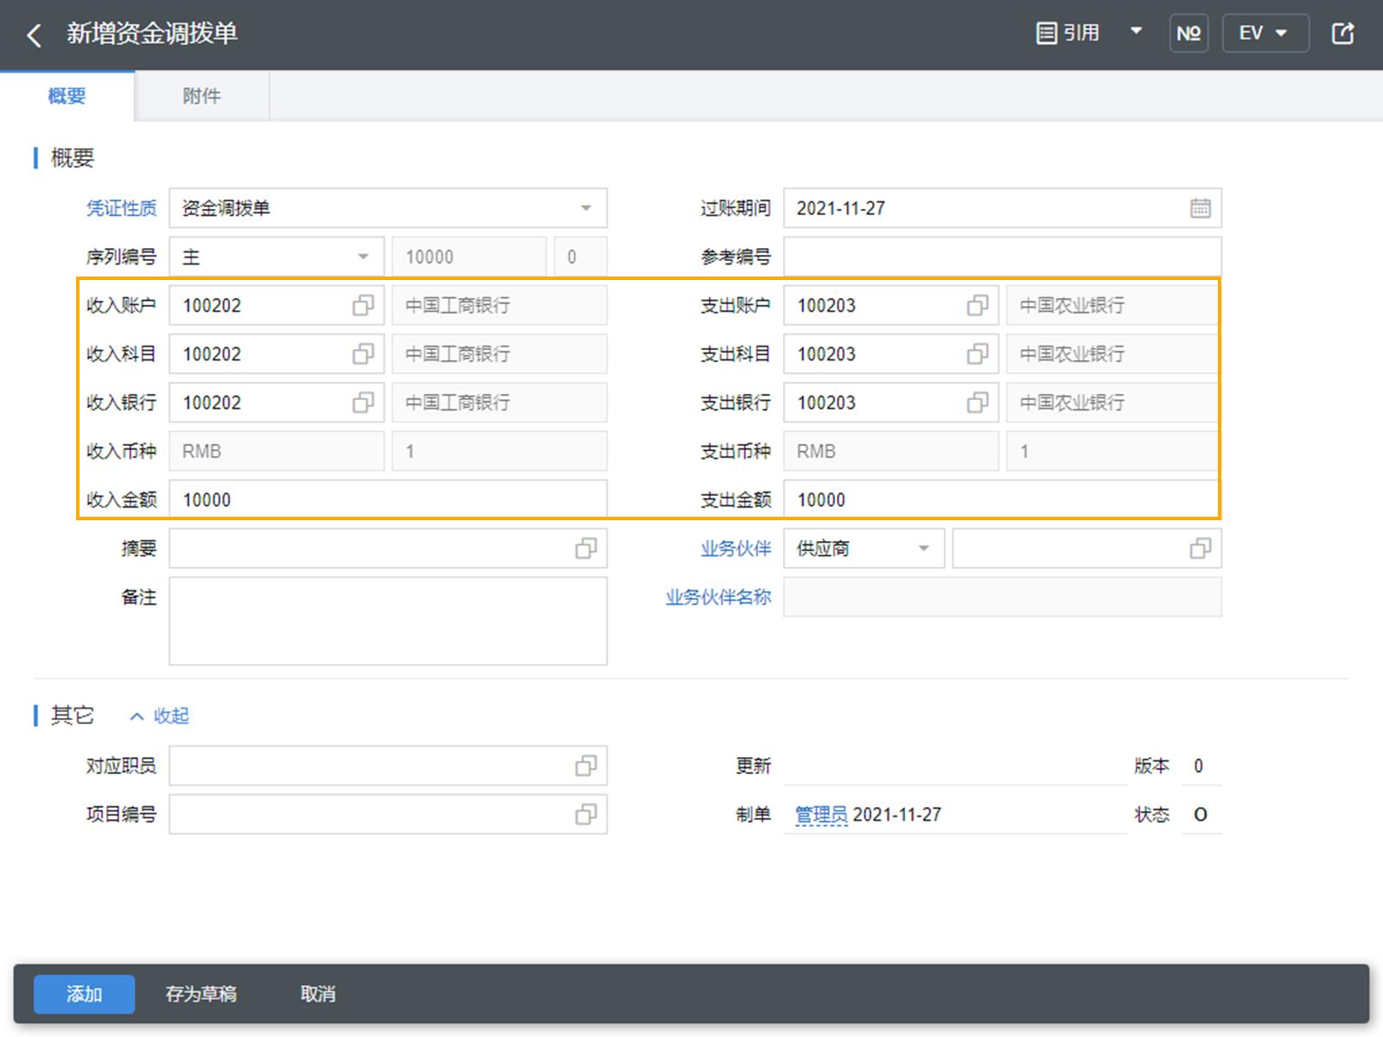Click the 备注 text area
This screenshot has width=1383, height=1037.
pos(388,621)
